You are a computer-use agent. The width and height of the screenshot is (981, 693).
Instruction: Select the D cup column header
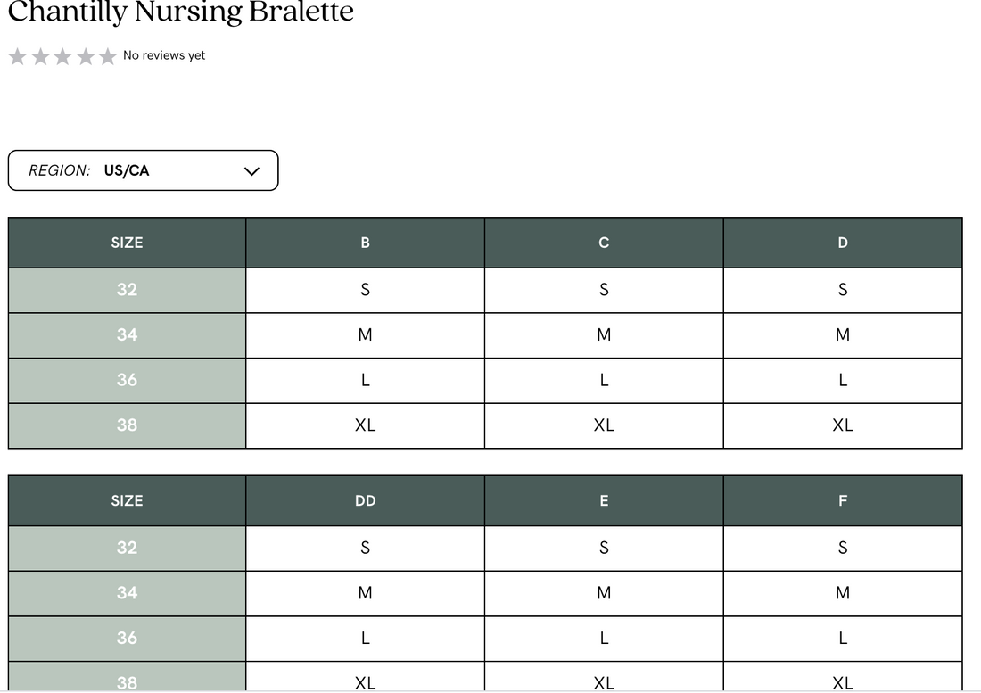tap(843, 243)
